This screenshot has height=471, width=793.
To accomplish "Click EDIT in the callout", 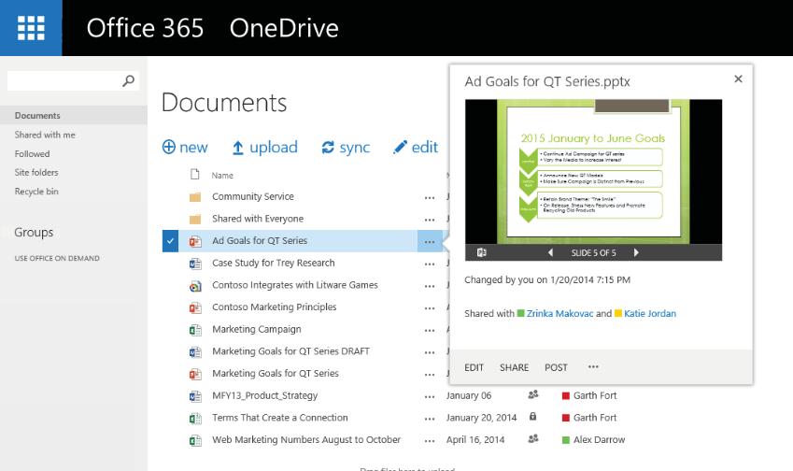I will point(474,368).
